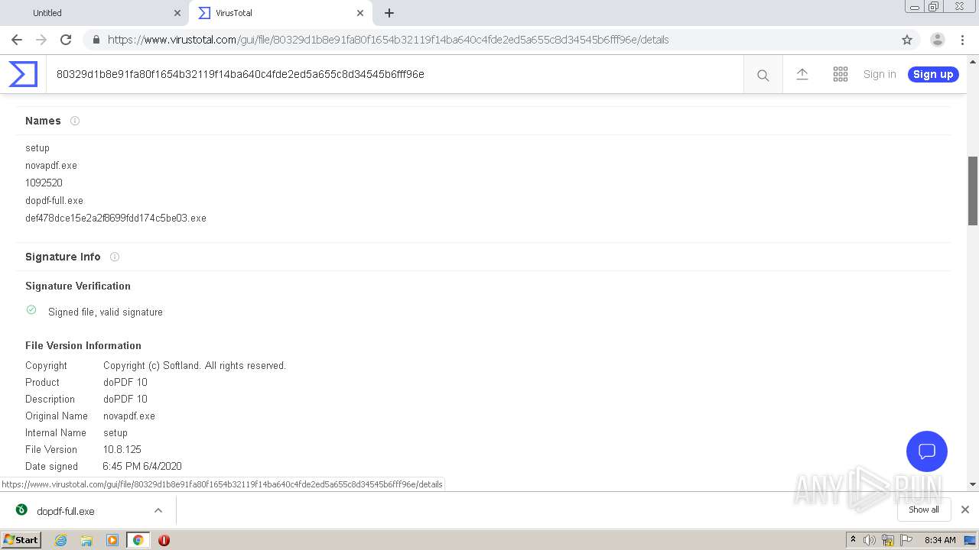979x550 pixels.
Task: Click the volume icon in the system tray
Action: pos(870,540)
